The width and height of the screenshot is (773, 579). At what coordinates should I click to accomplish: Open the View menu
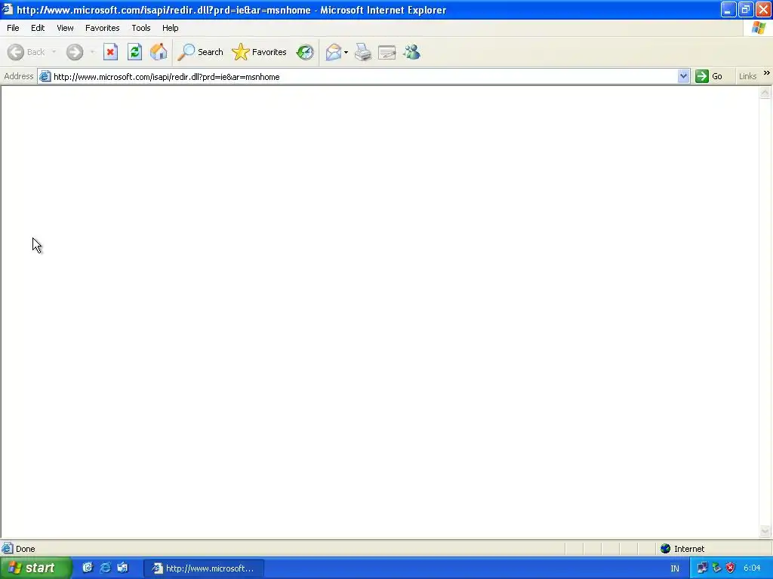coord(65,28)
